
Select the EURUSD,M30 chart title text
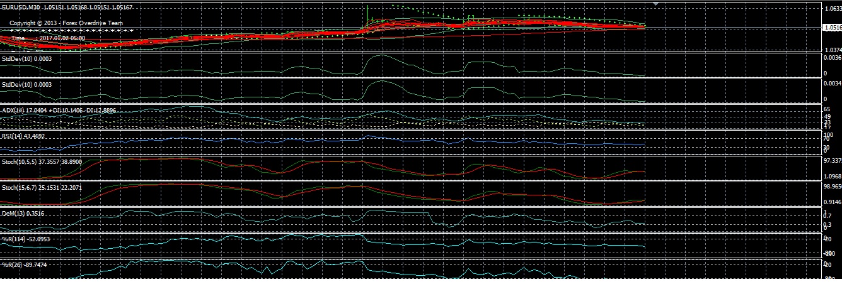21,7
